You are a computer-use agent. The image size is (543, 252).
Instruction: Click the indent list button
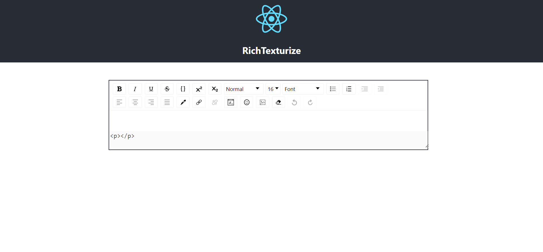coord(365,89)
